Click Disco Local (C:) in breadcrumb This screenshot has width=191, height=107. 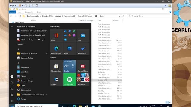pos(47,16)
